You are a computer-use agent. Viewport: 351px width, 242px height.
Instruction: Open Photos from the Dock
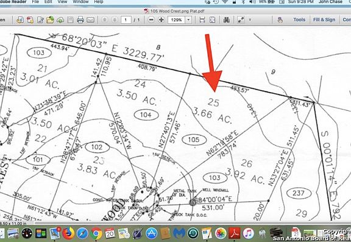tap(221, 233)
